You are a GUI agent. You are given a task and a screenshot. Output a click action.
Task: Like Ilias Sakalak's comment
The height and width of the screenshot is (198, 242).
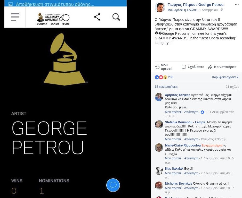click(173, 173)
